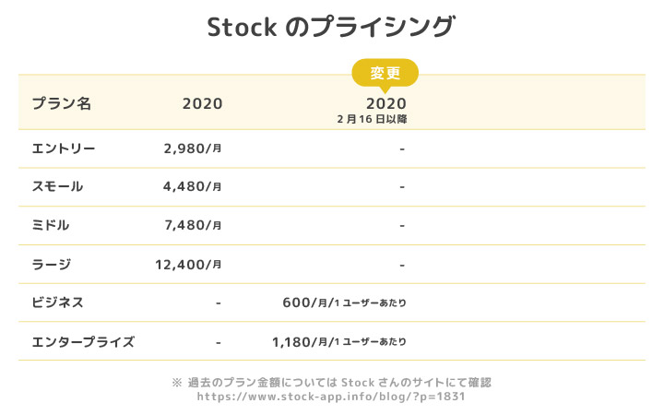664x415 pixels.
Task: Click the 12,400/月 price cell
Action: click(188, 264)
